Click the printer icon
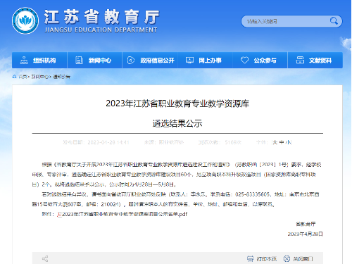The image size is (352, 264). [x=251, y=258]
